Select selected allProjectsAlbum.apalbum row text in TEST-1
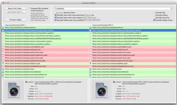 click(x=29, y=30)
